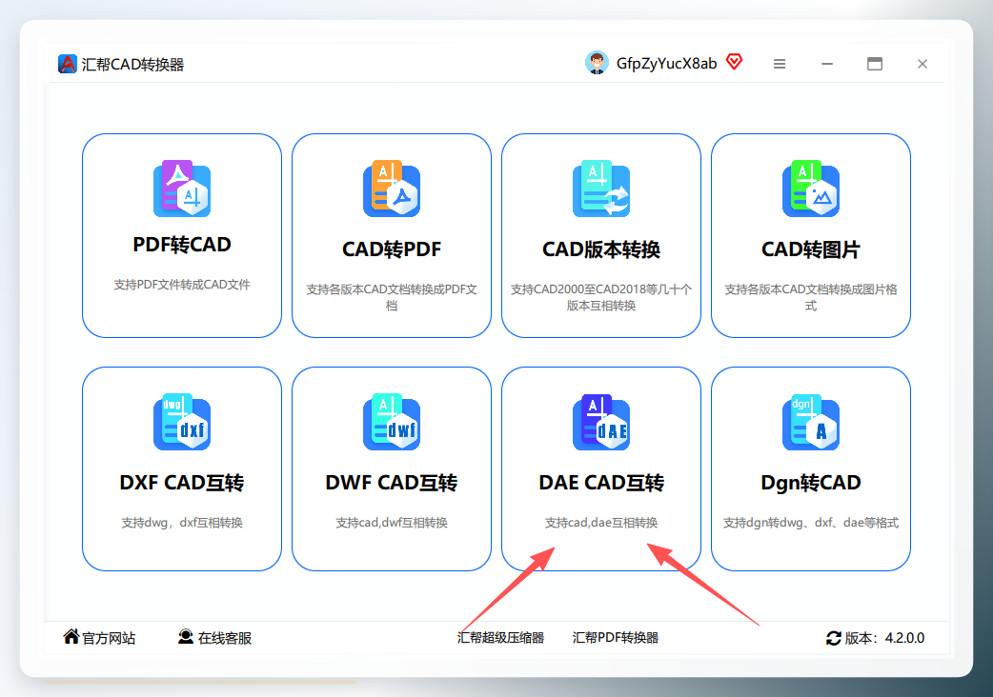Image resolution: width=993 pixels, height=697 pixels.
Task: Click the refresh icon next to version
Action: point(834,638)
